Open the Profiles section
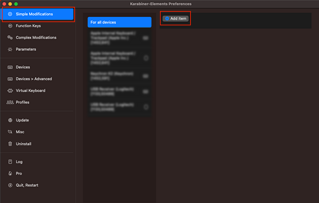Viewport: 319px width, 203px height. [22, 102]
